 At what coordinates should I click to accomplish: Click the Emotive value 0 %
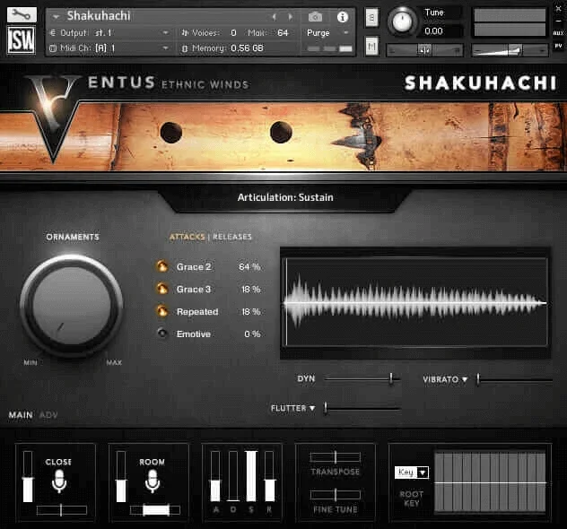(252, 334)
